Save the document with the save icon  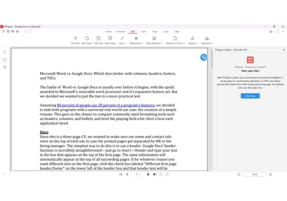8,32
